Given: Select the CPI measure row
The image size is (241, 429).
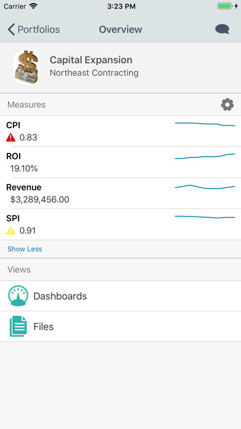Looking at the screenshot, I should (x=120, y=131).
